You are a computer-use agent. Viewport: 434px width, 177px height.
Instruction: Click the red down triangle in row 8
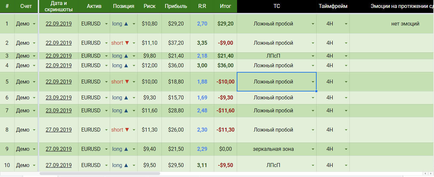point(127,130)
